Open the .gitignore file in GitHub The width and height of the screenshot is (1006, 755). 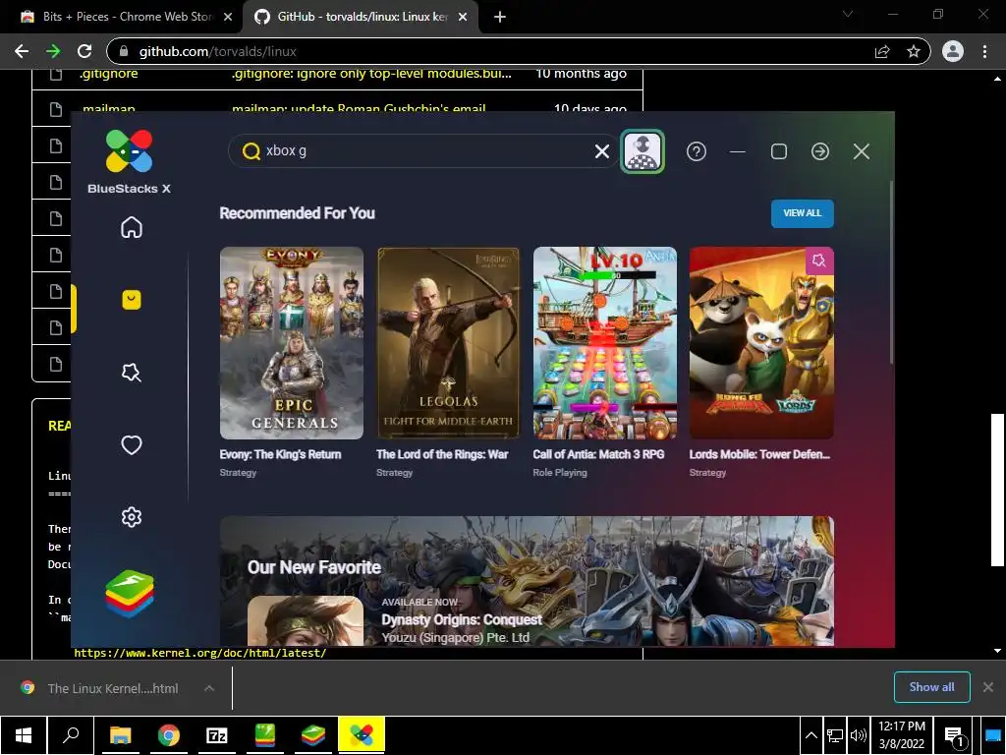(108, 74)
